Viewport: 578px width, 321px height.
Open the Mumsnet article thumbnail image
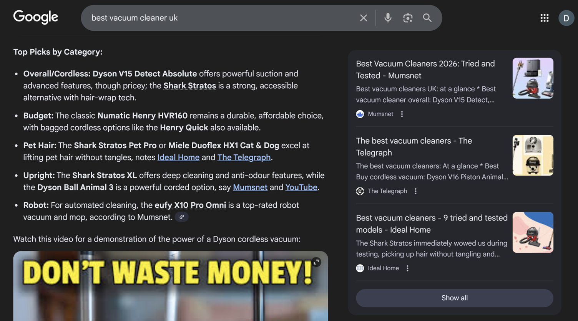(x=533, y=78)
